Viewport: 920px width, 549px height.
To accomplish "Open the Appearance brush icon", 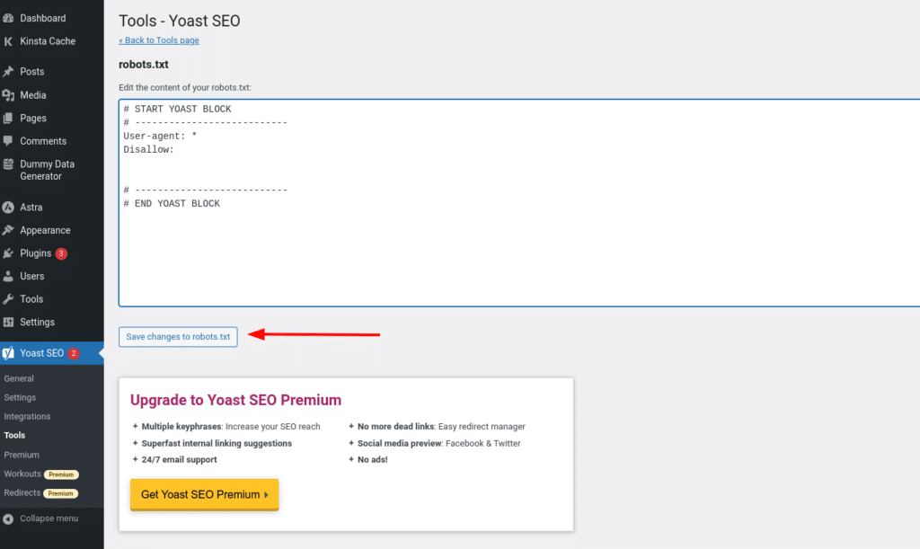I will 12,230.
